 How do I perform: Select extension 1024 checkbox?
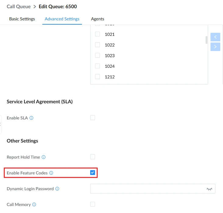(x=97, y=66)
